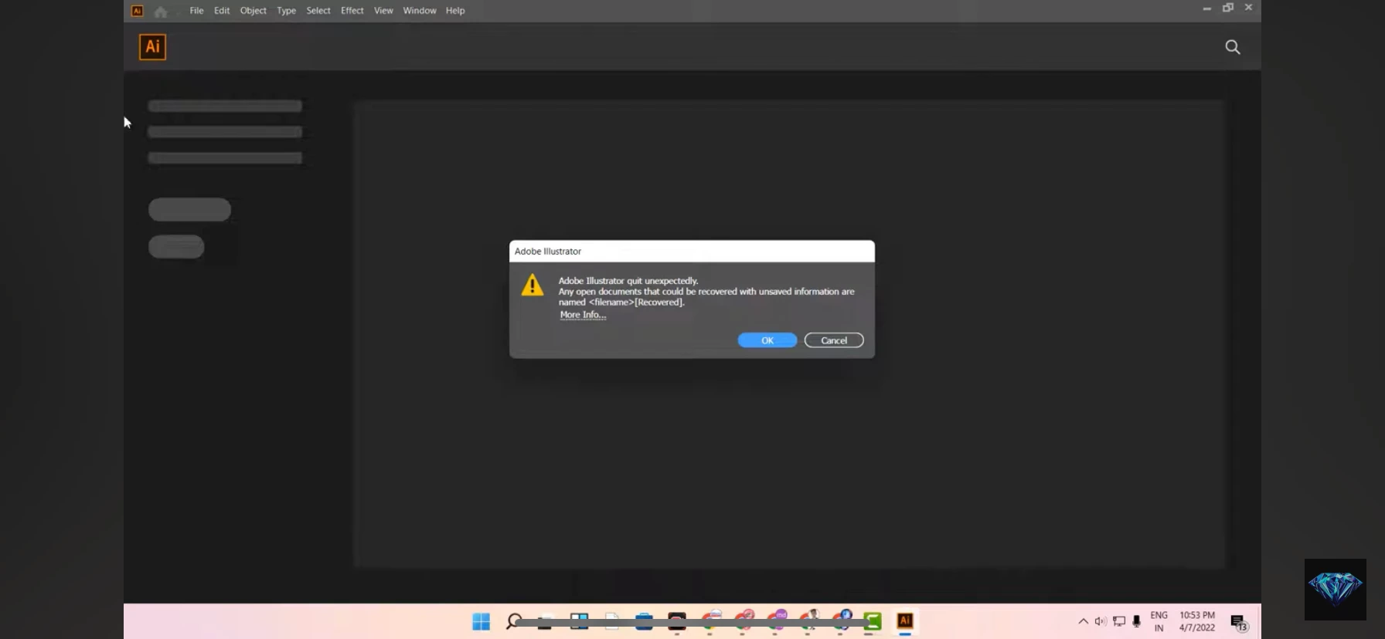Open the search magnifier in Illustrator

point(1233,47)
